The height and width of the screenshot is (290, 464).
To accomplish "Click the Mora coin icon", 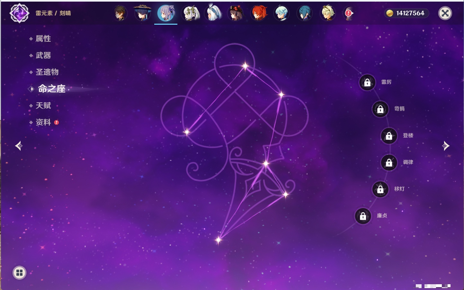I will point(390,13).
